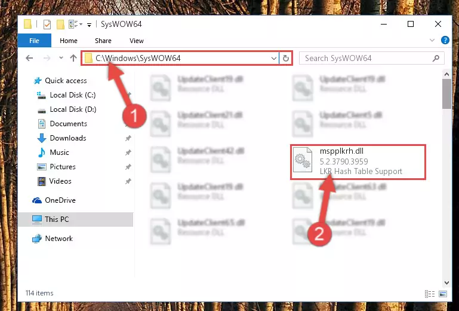Switch to the Share ribbon tab

click(103, 41)
